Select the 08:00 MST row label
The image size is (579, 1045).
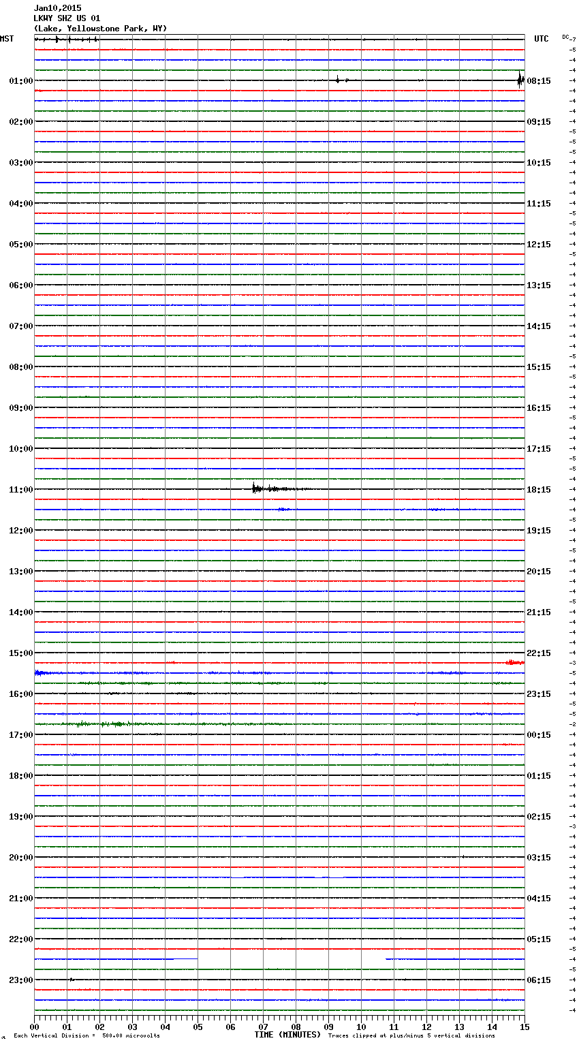coord(21,367)
